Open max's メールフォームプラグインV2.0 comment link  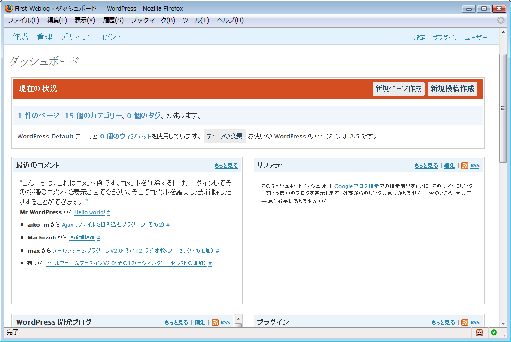(x=133, y=251)
